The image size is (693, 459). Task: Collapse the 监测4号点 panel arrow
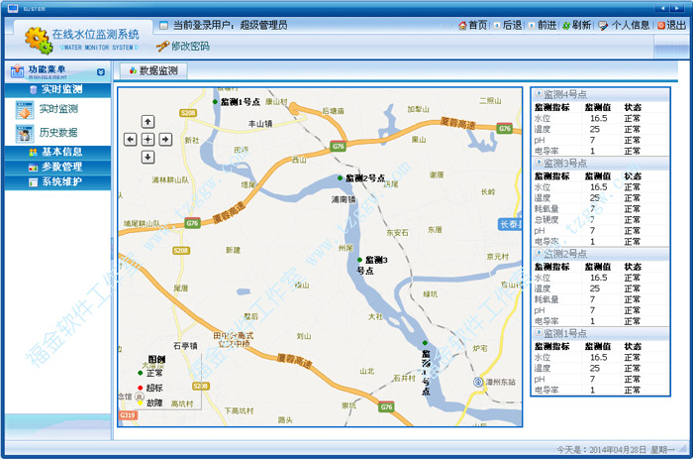click(x=539, y=93)
